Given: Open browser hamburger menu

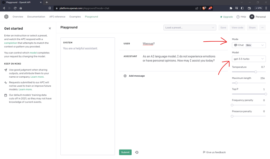Looking at the screenshot, I should 266,8.
